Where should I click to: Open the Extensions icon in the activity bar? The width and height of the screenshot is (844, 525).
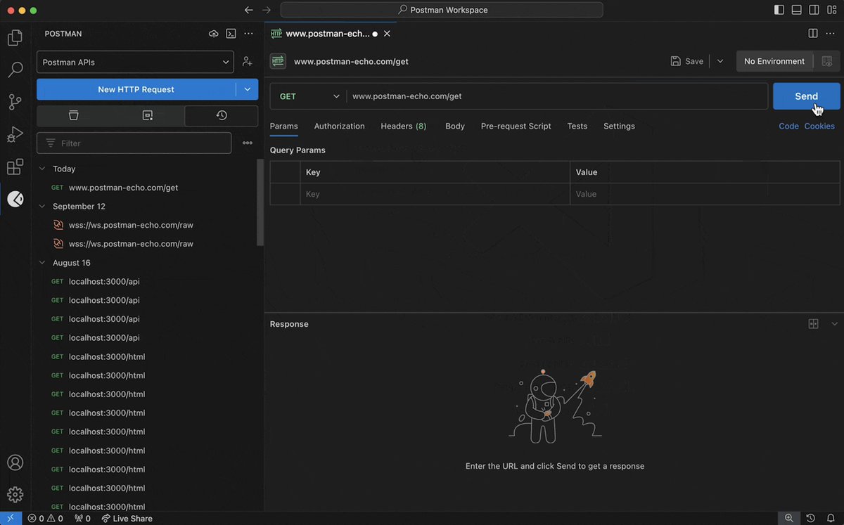(x=15, y=167)
